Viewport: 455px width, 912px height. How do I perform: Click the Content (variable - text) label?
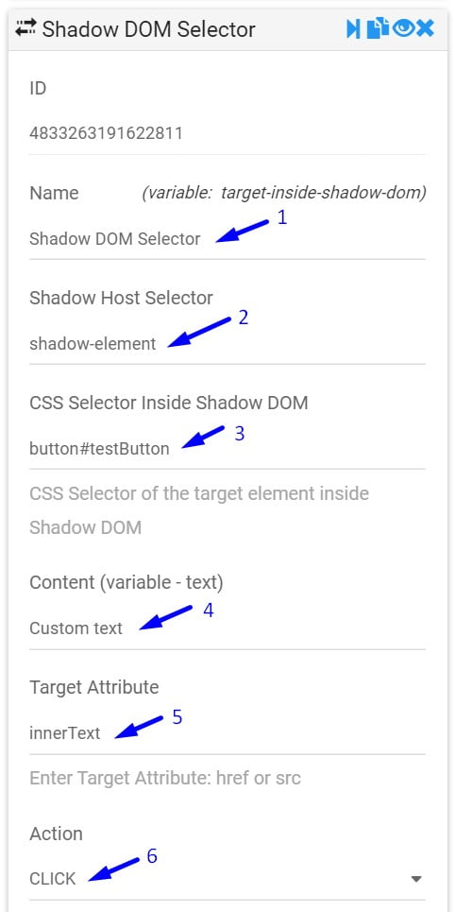tap(126, 583)
